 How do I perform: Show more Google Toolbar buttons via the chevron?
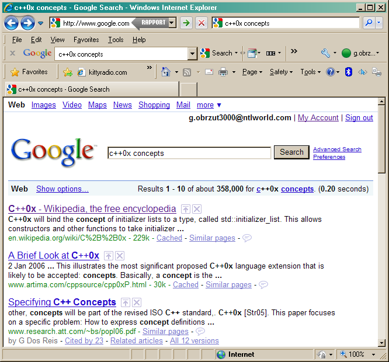294,51
